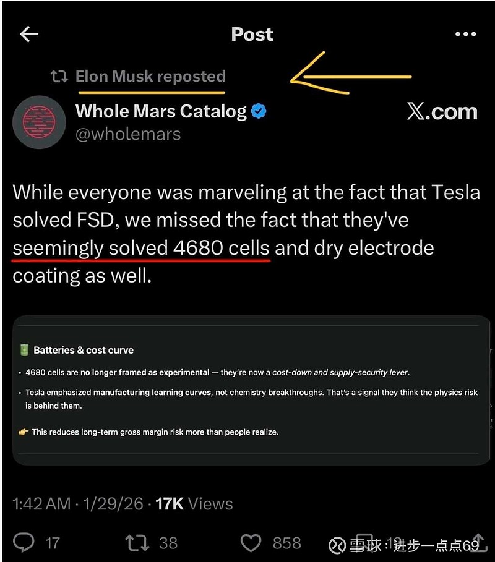Repost using the bottom arrows icon

click(x=136, y=543)
